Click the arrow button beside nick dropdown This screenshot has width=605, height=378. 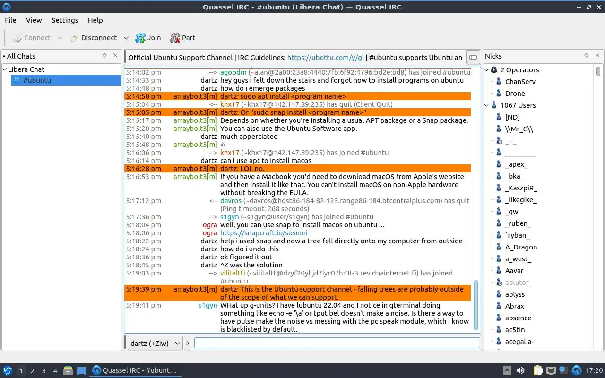point(187,344)
